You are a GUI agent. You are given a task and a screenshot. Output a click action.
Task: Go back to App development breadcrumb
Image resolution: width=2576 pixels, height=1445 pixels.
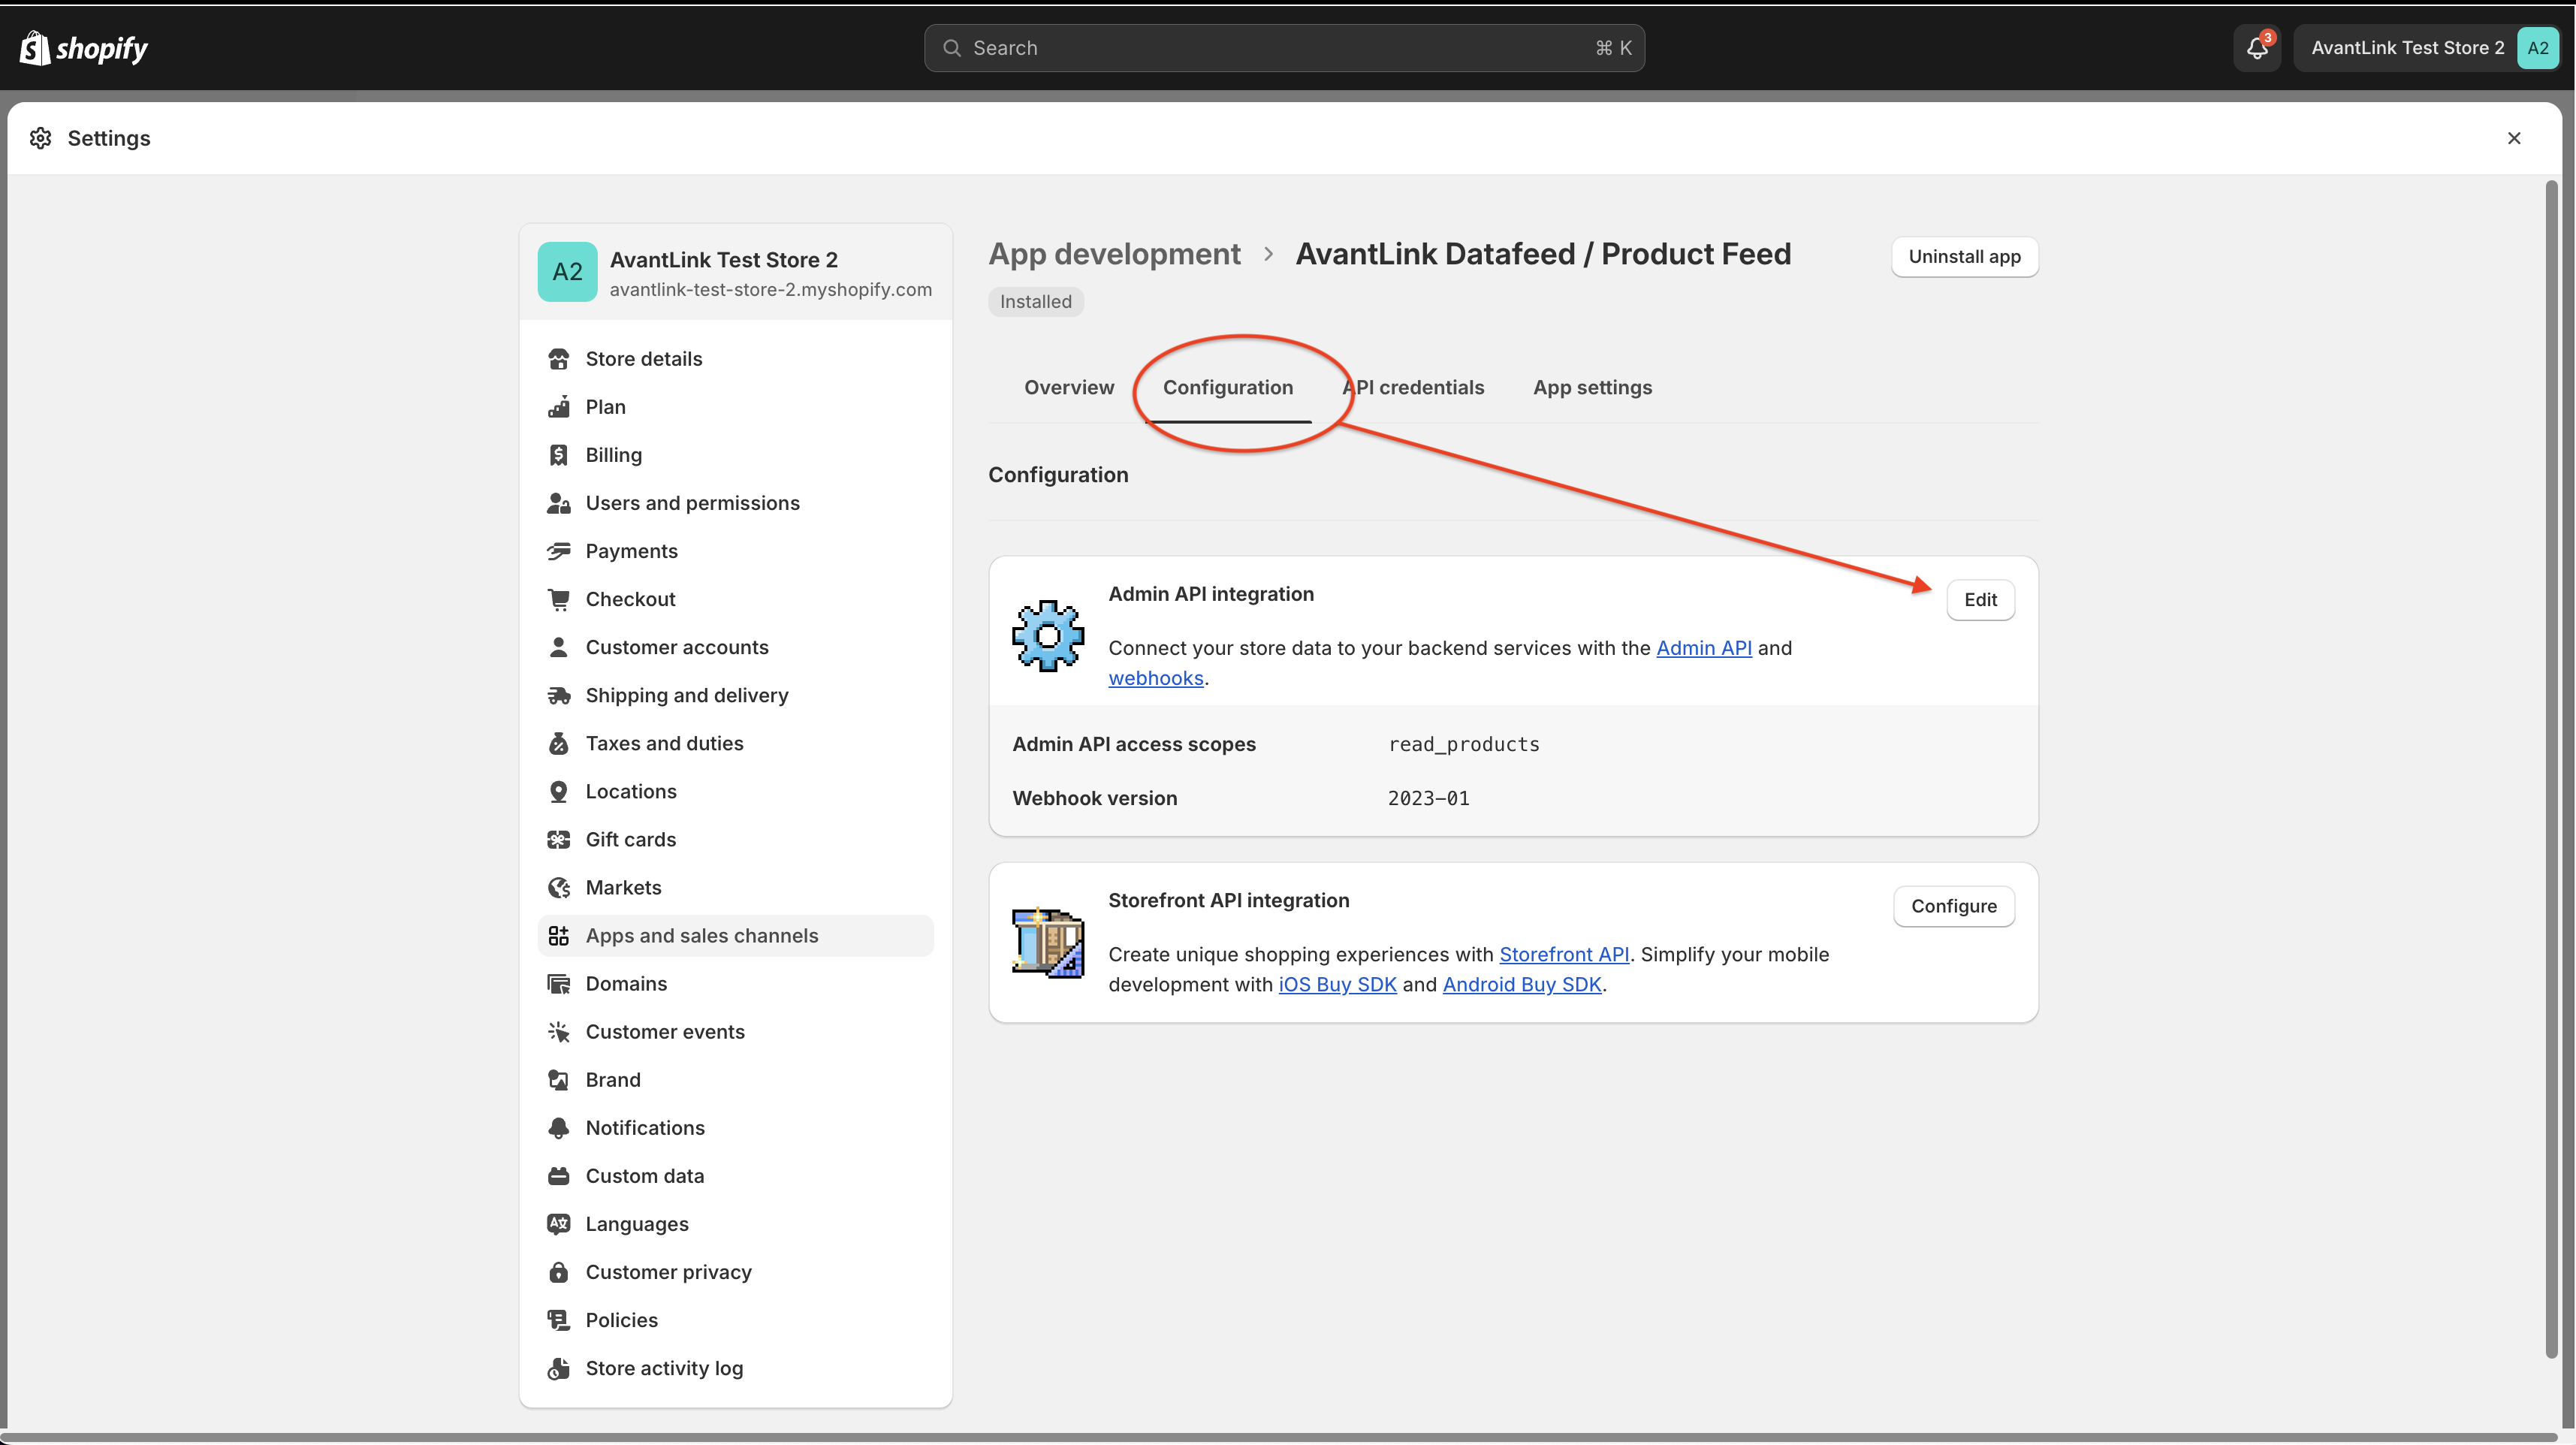tap(1114, 254)
